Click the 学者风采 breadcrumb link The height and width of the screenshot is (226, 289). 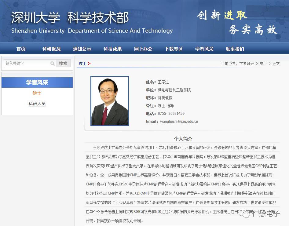[x=247, y=64]
